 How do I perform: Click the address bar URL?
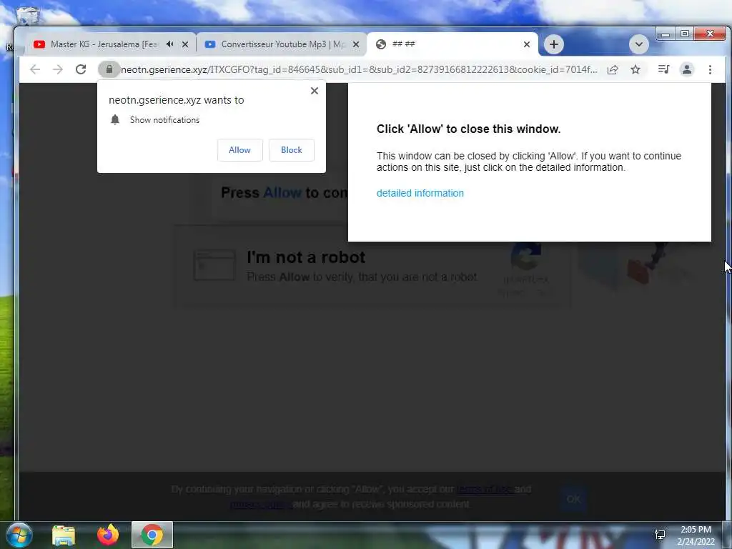click(x=359, y=69)
